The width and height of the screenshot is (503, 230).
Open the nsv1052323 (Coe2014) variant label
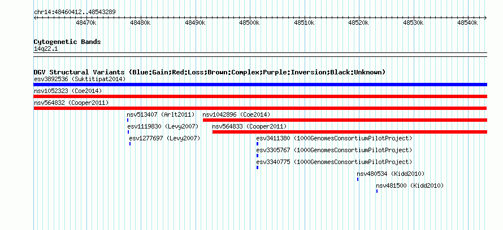68,91
